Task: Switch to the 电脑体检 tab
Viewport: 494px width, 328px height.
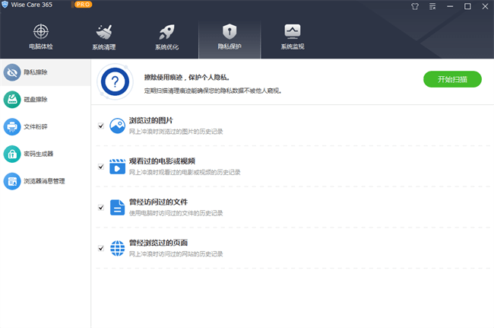Action: tap(42, 37)
